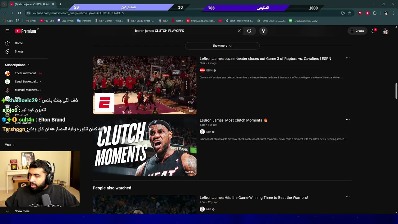Open Game-Winning Three to Beat Warriors title
This screenshot has height=224, width=398.
point(254,198)
